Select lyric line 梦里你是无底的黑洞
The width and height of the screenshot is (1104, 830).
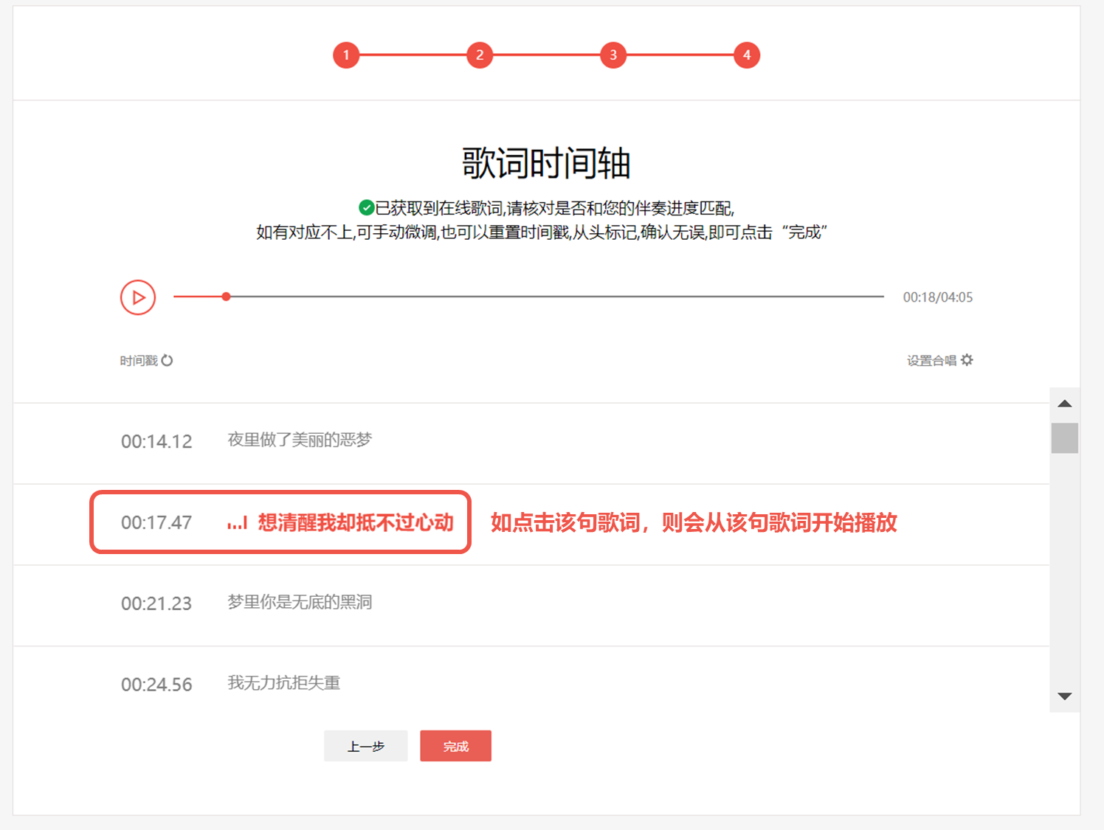(300, 602)
